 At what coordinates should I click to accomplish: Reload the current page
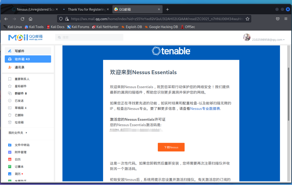coord(23,19)
